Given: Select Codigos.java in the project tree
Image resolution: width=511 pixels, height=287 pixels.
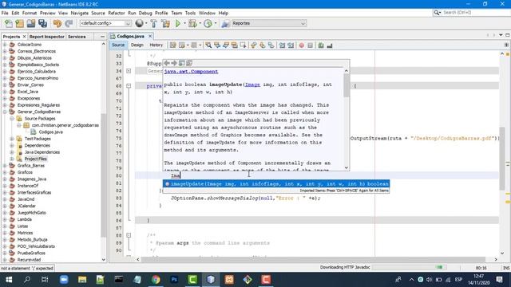Looking at the screenshot, I should 50,132.
